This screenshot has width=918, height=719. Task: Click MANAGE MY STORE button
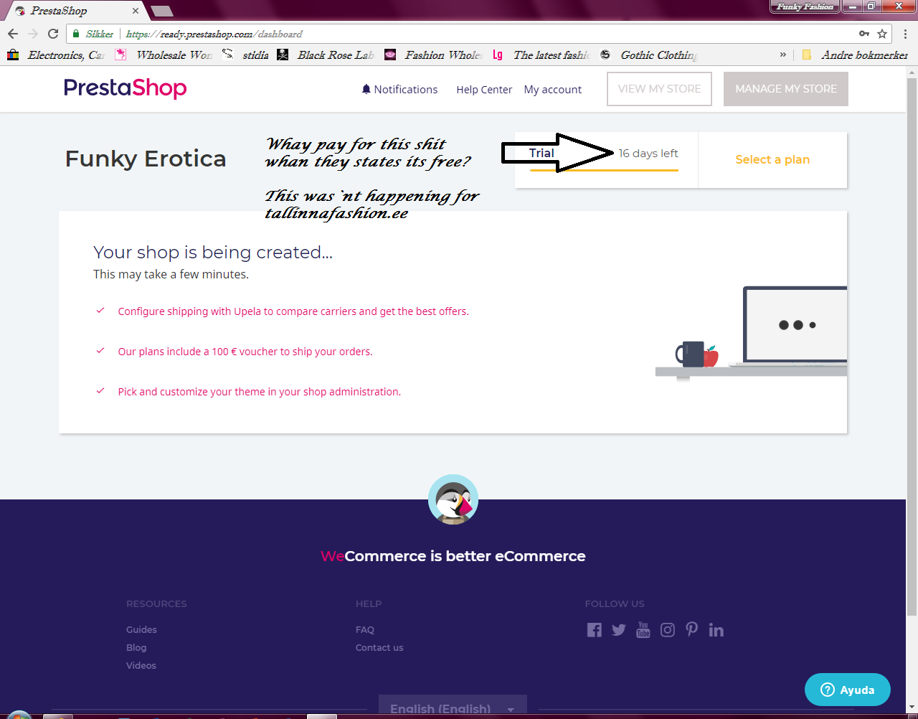(786, 89)
